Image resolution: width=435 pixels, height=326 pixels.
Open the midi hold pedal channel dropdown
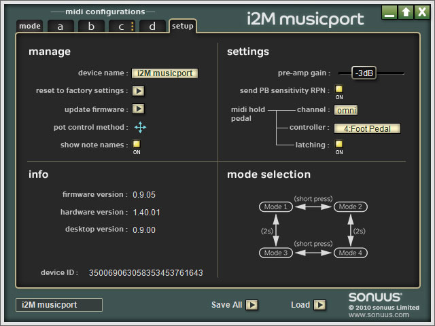[346, 110]
